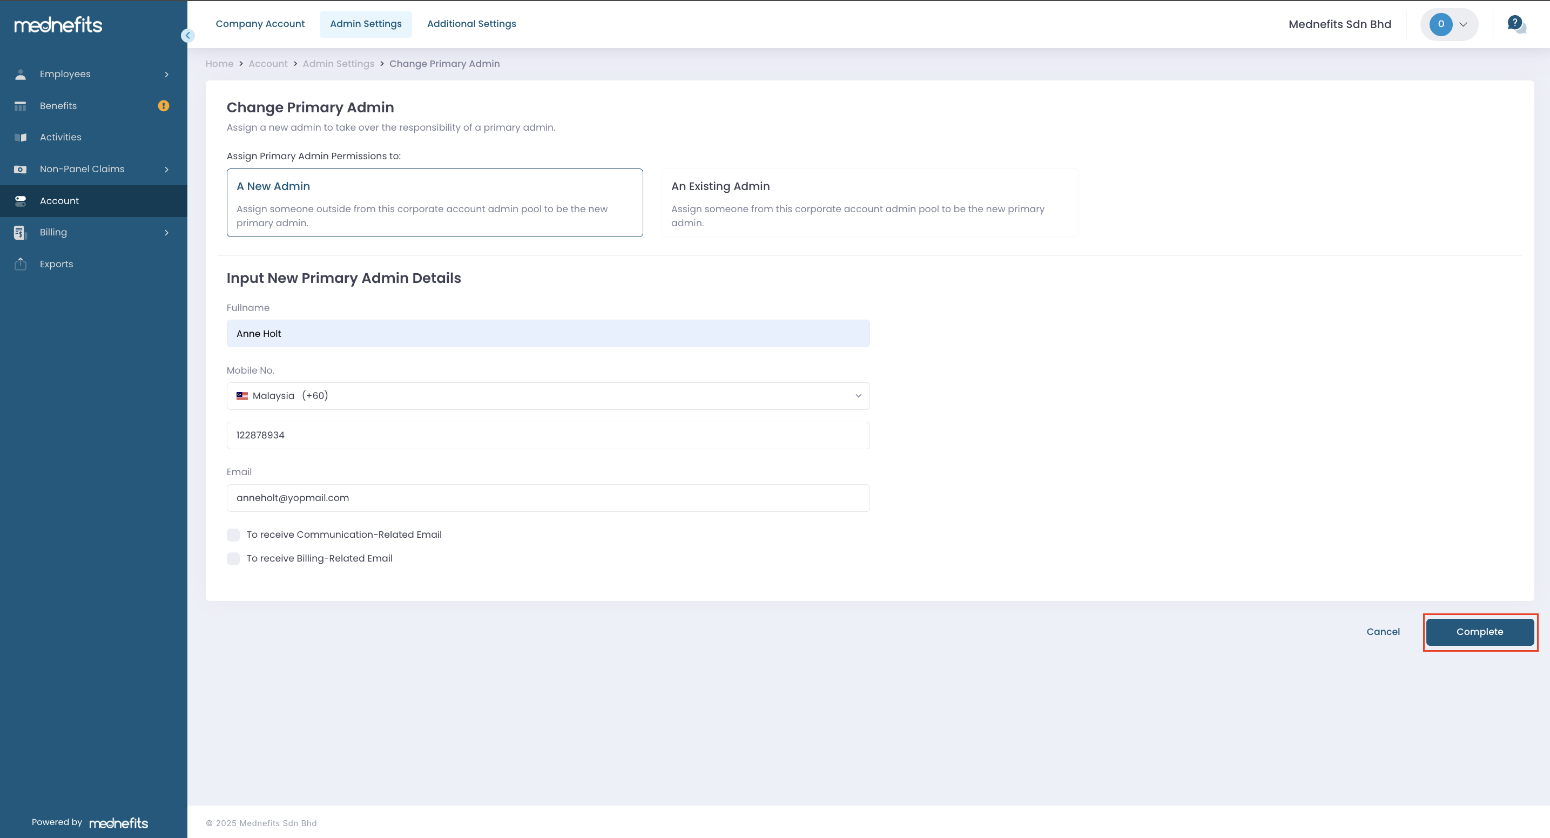1550x838 pixels.
Task: Click the Non-Panel Claims cash icon
Action: tap(21, 169)
